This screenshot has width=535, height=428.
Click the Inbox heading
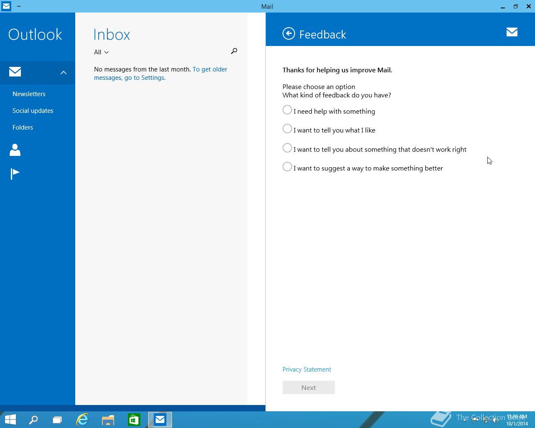click(x=112, y=34)
